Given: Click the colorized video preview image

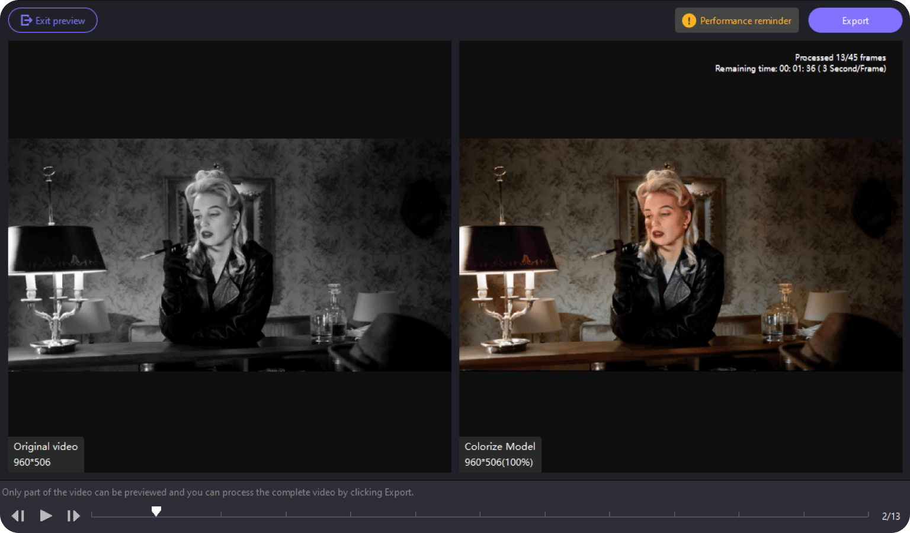Looking at the screenshot, I should click(x=680, y=255).
